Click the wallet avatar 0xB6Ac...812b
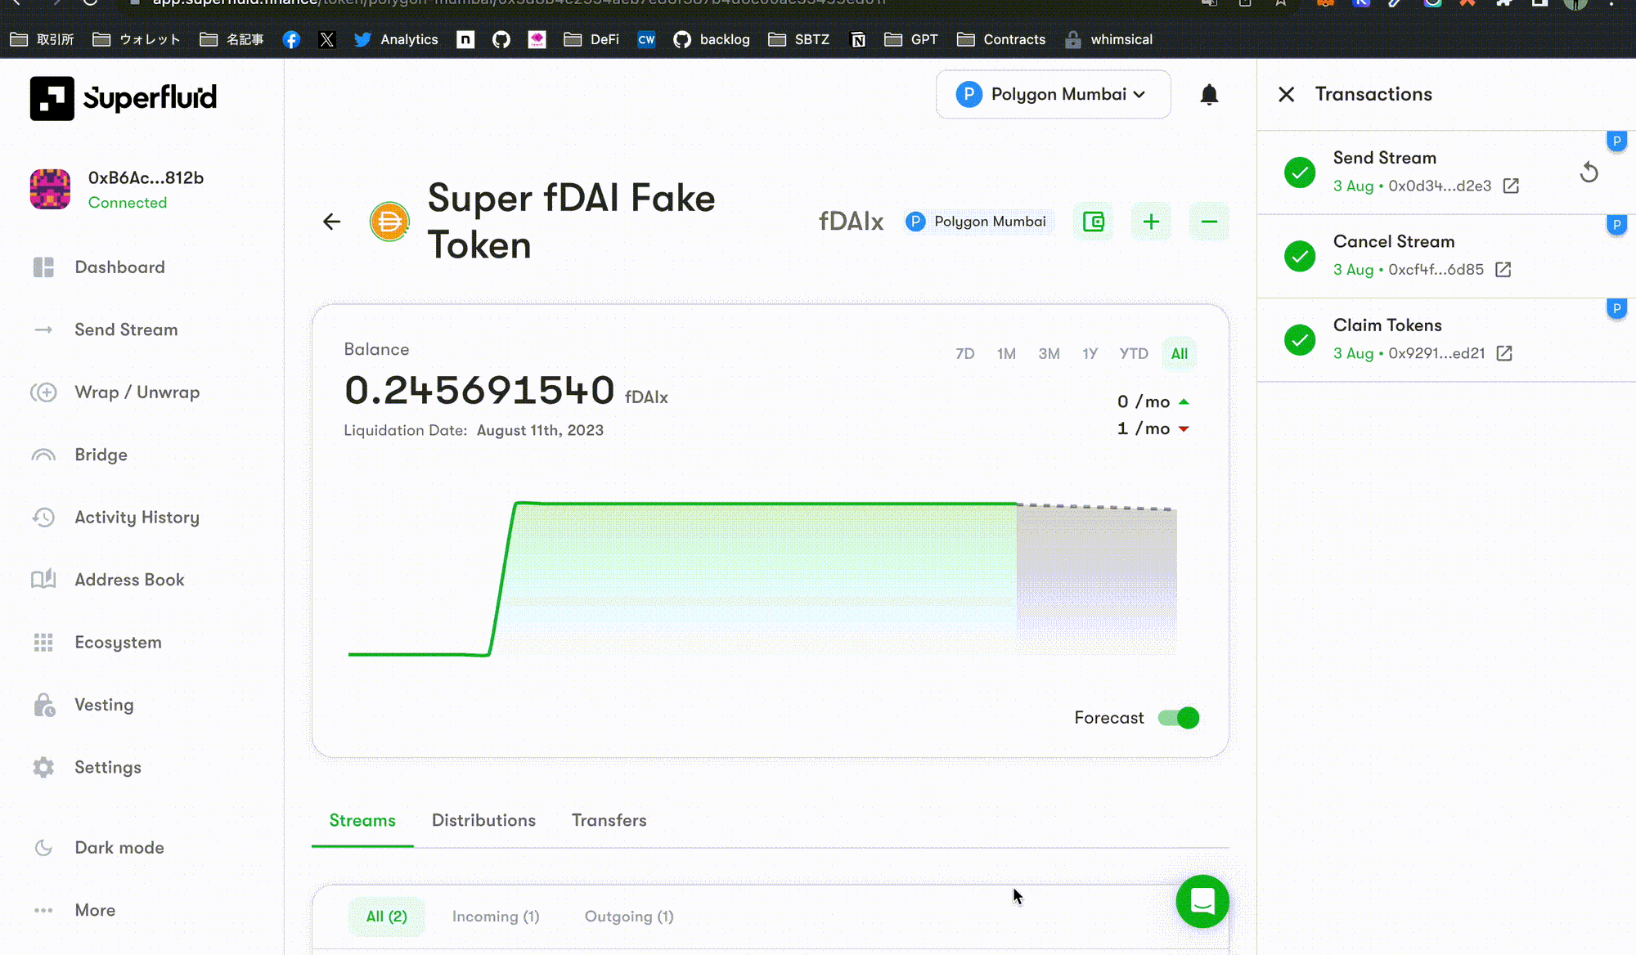 pos(50,190)
